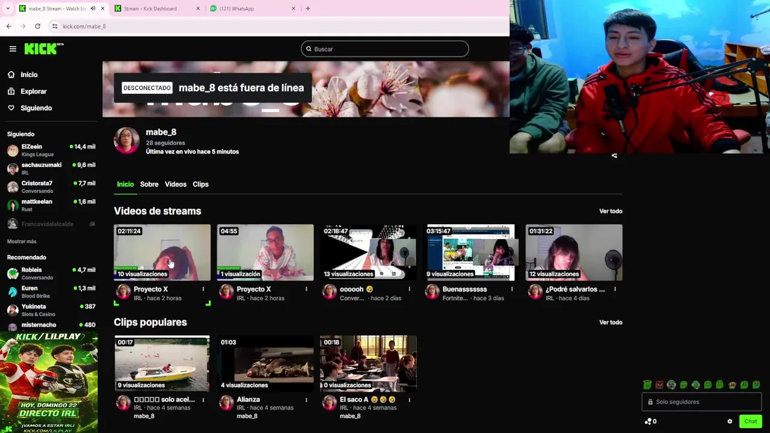Viewport: 770px width, 433px height.
Task: Open mattkeelan followed channel
Action: coord(51,205)
